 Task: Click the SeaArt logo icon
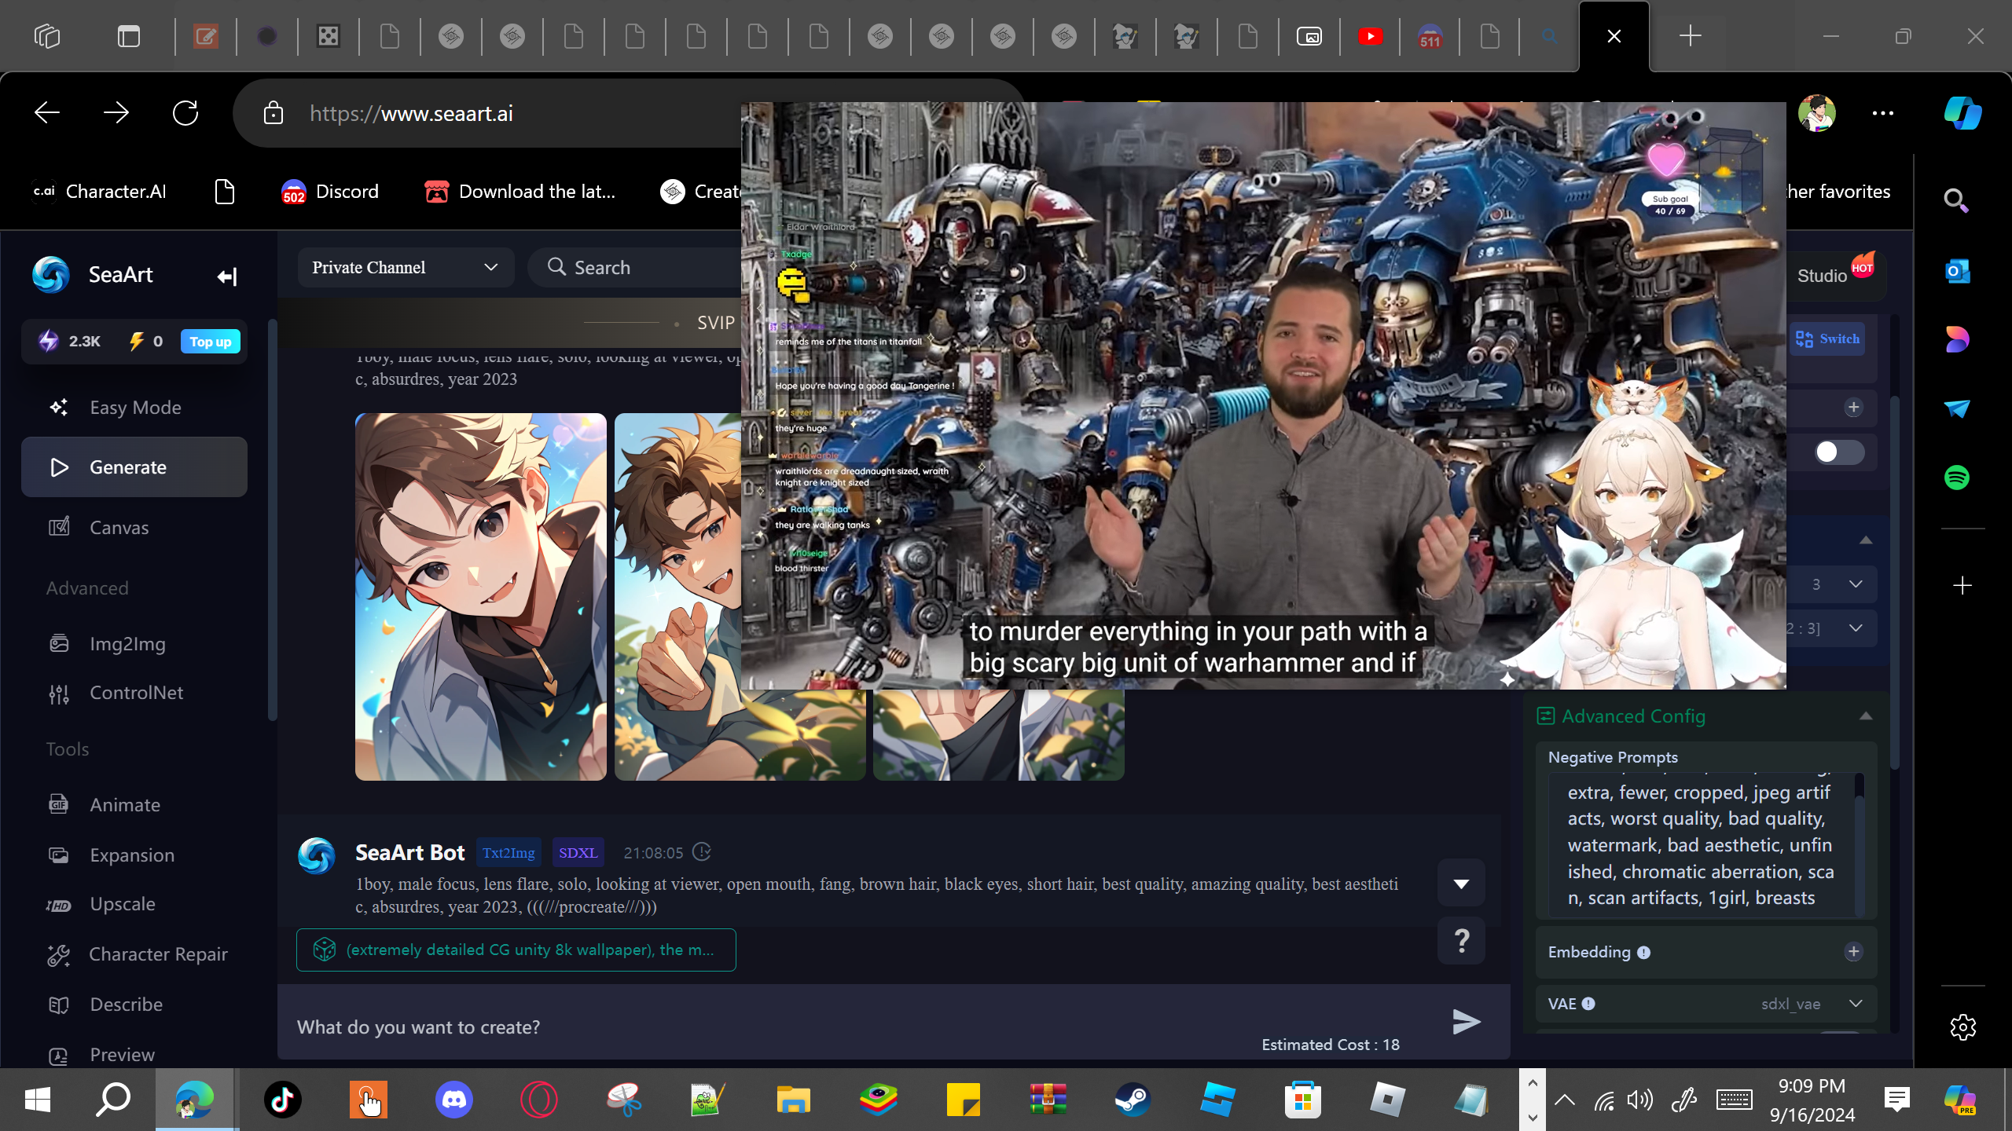(x=51, y=275)
